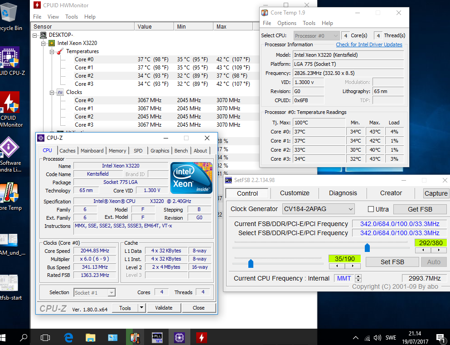Viewport: 450px width, 345px height.
Task: Click left arrow under 35/190 value
Action: (337, 266)
